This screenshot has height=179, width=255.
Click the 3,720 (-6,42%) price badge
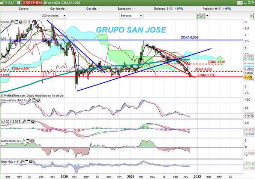click(32, 3)
